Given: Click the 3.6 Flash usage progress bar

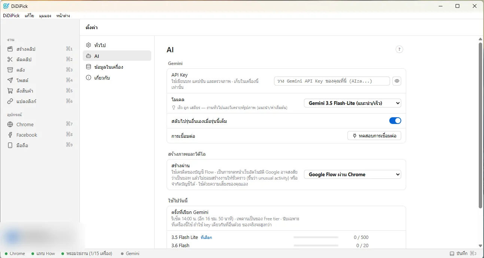Looking at the screenshot, I should tap(316, 246).
